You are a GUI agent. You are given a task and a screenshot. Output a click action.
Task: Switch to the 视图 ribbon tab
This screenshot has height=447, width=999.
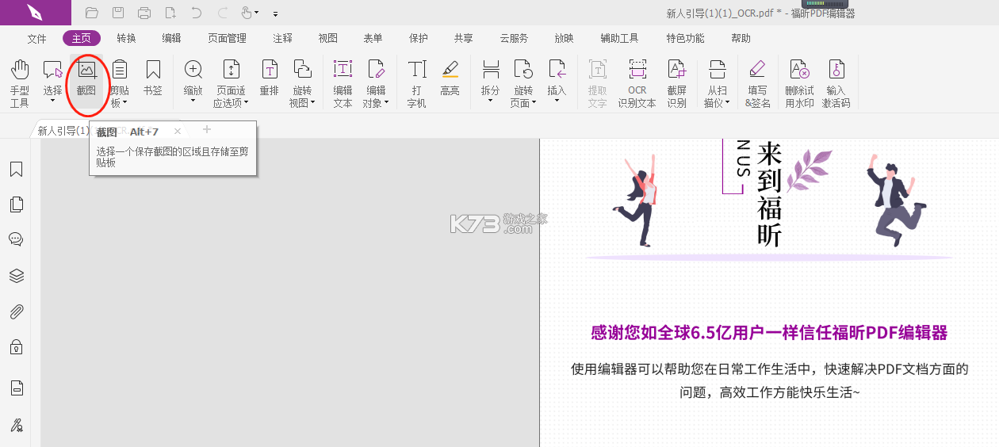327,38
